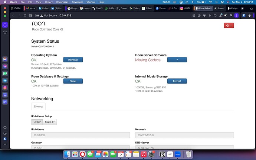Switch IP address setup to Static IP

(x=50, y=122)
